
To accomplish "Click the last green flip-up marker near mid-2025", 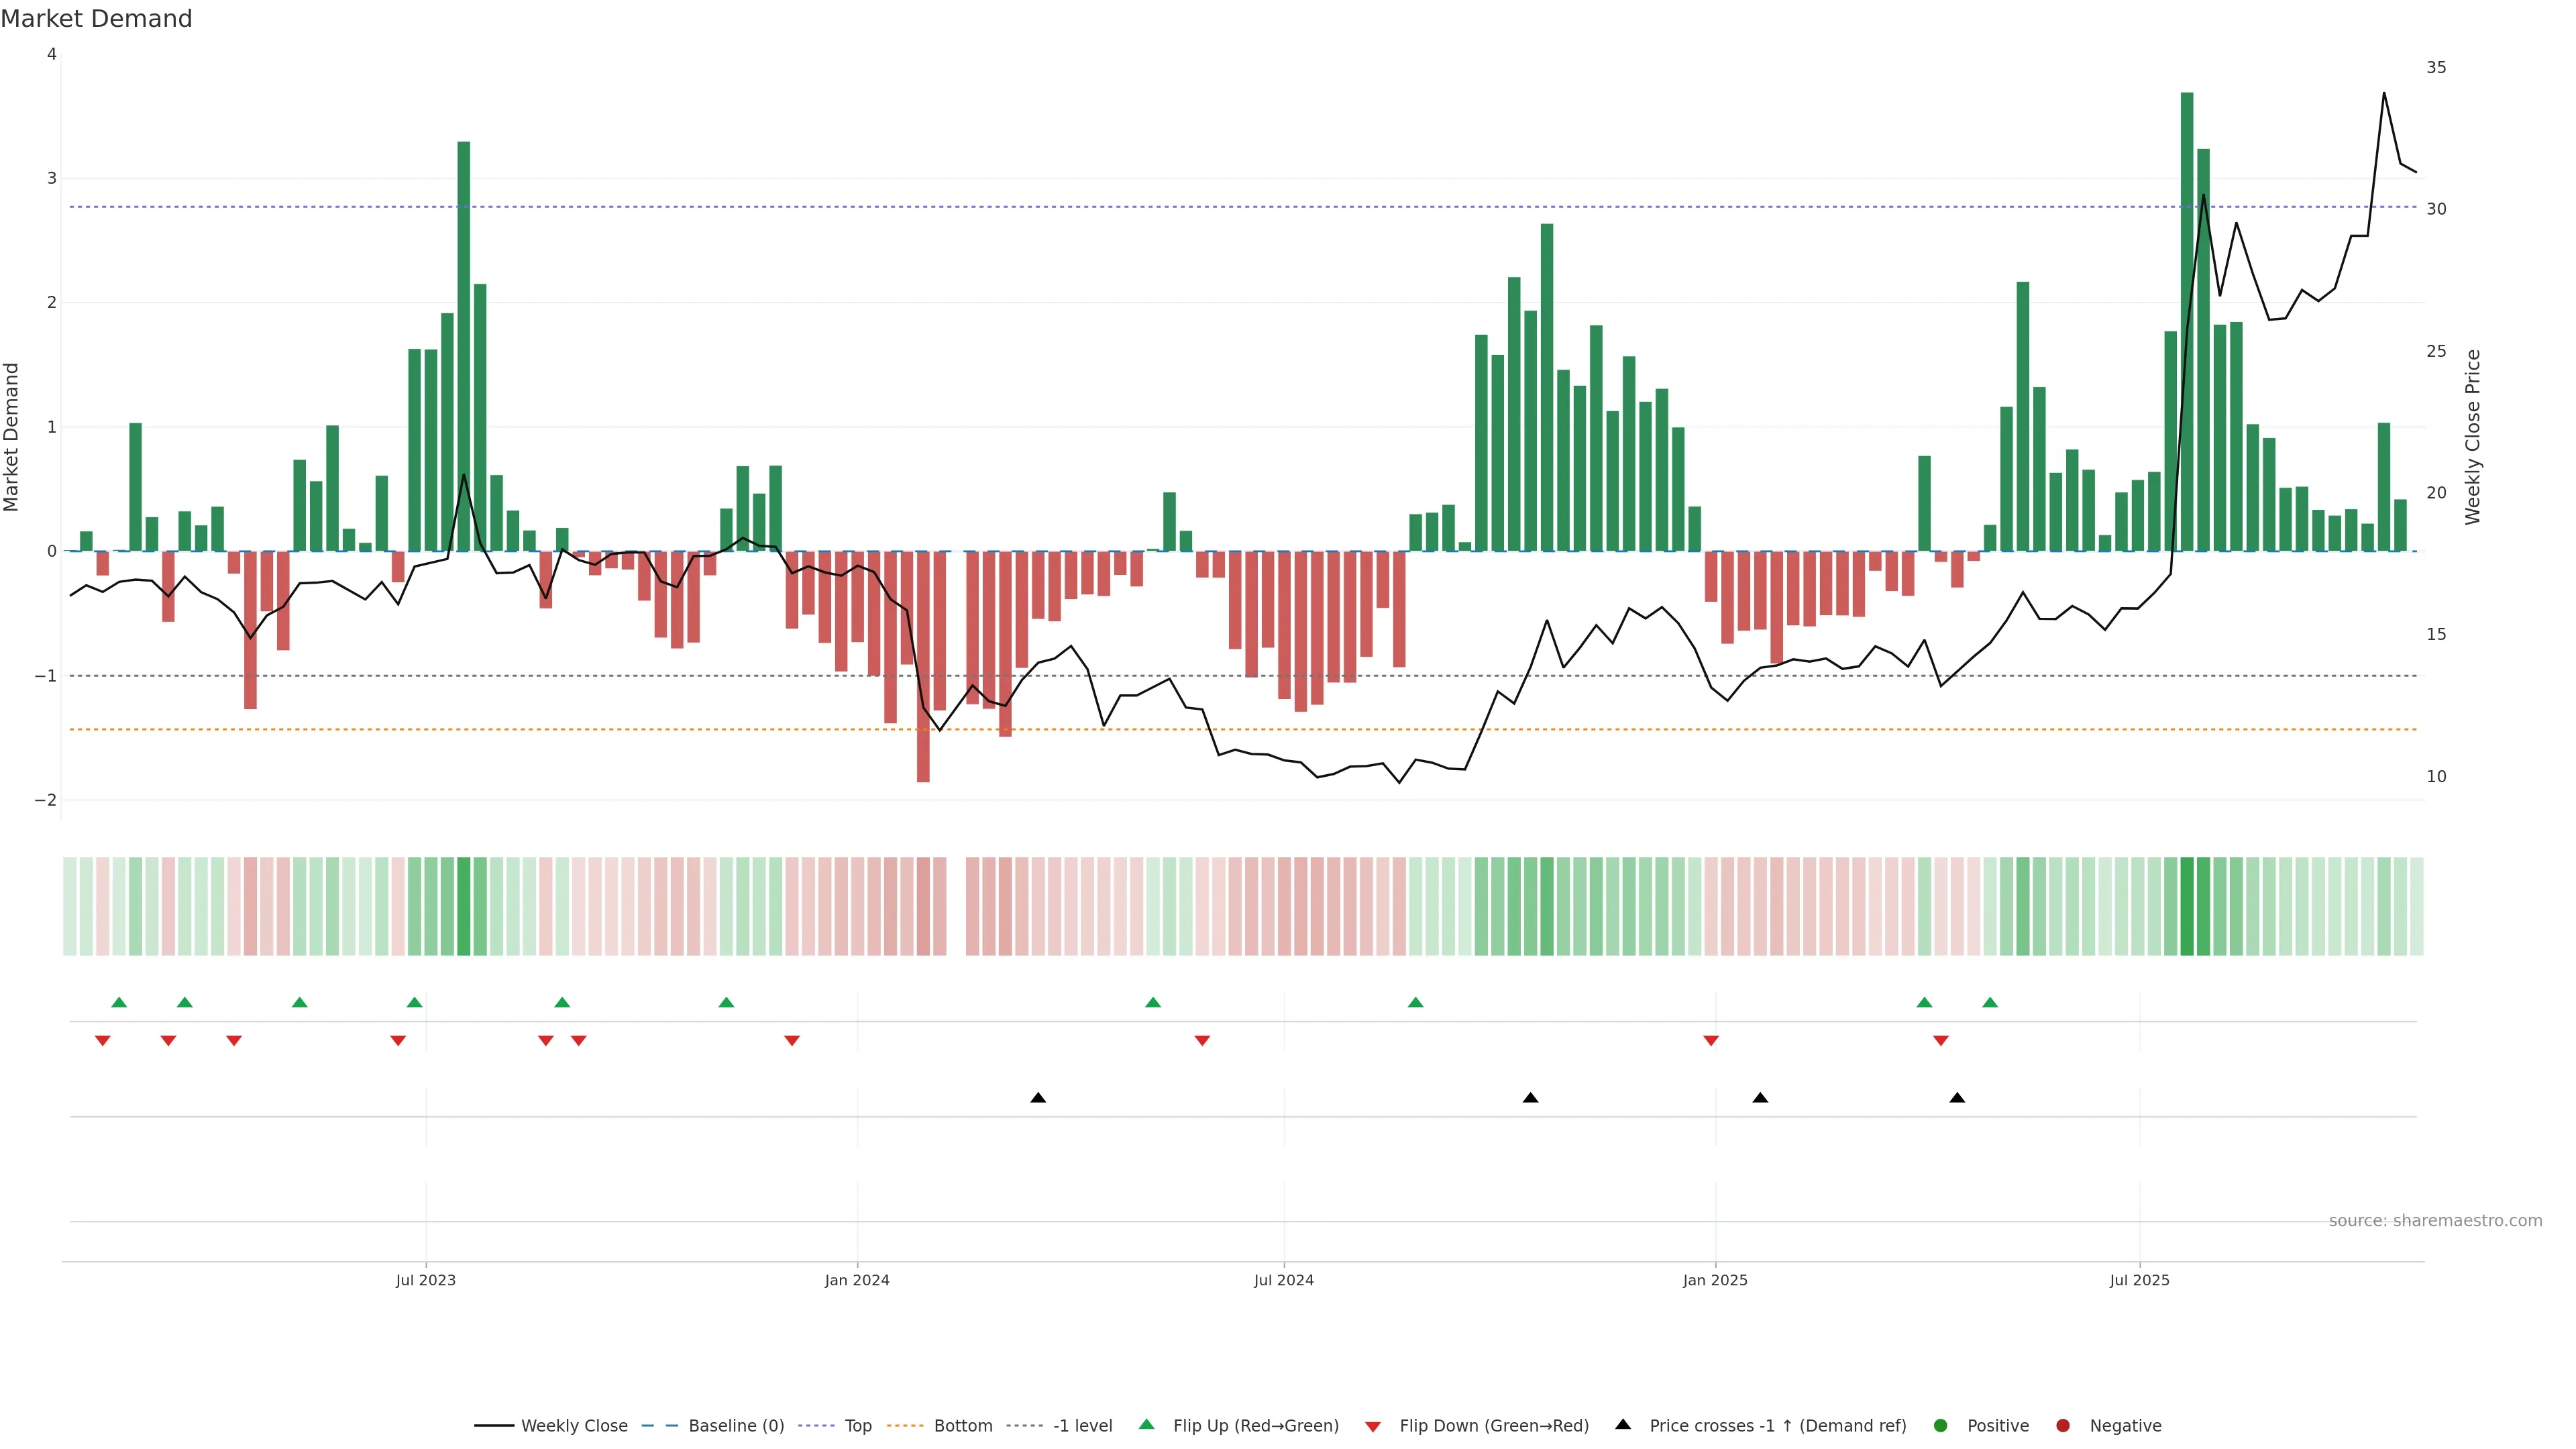I will (x=1990, y=1002).
